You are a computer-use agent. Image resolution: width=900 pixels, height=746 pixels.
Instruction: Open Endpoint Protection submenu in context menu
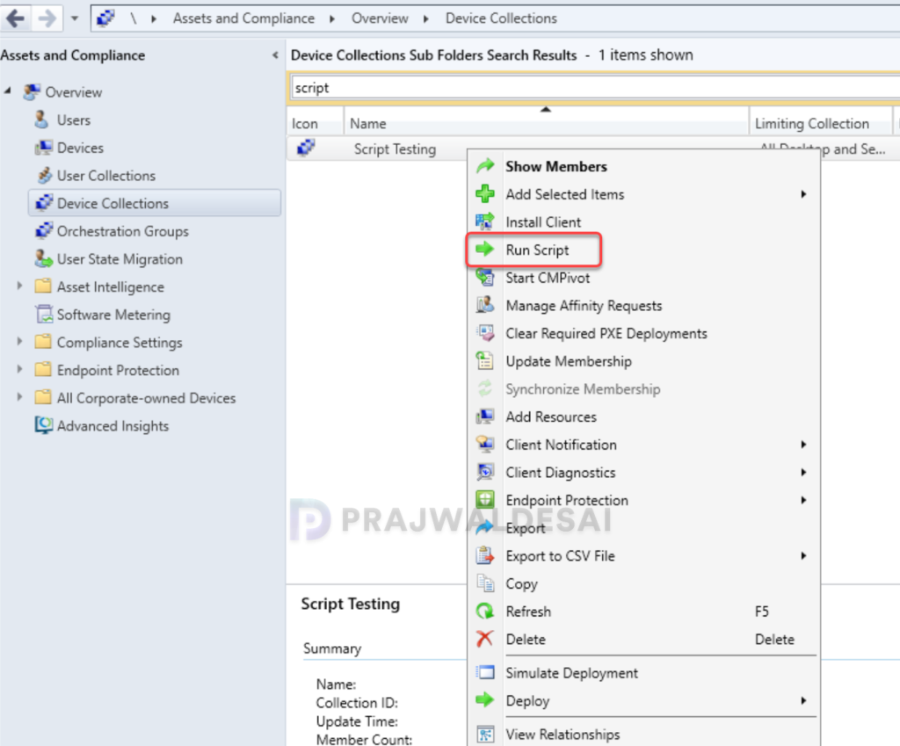click(x=644, y=500)
